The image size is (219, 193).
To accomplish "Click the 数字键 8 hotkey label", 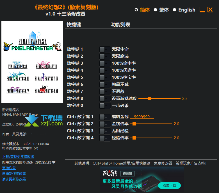I will coord(75,98).
